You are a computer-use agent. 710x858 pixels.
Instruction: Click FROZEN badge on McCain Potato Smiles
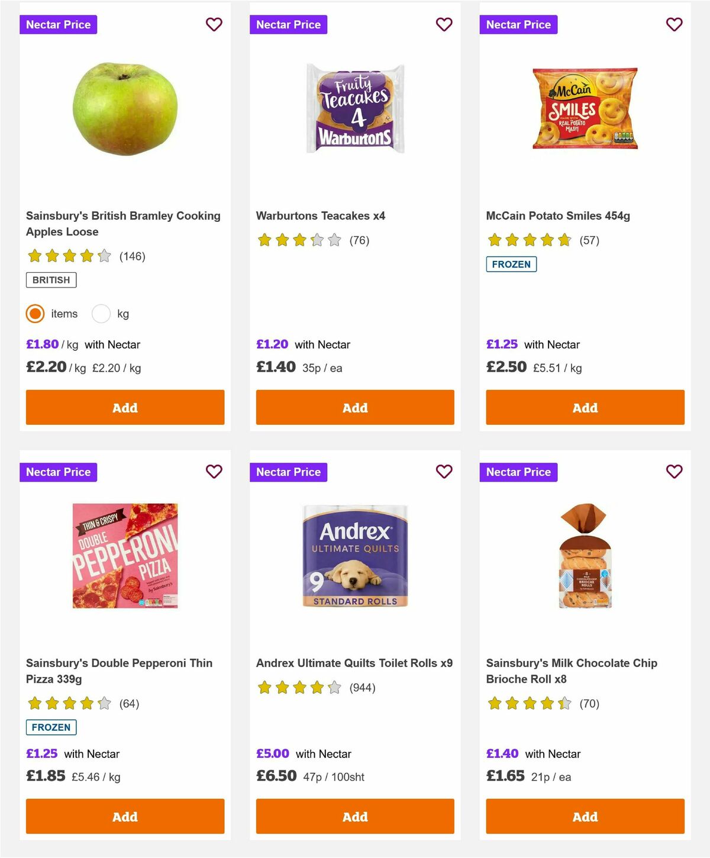coord(511,265)
